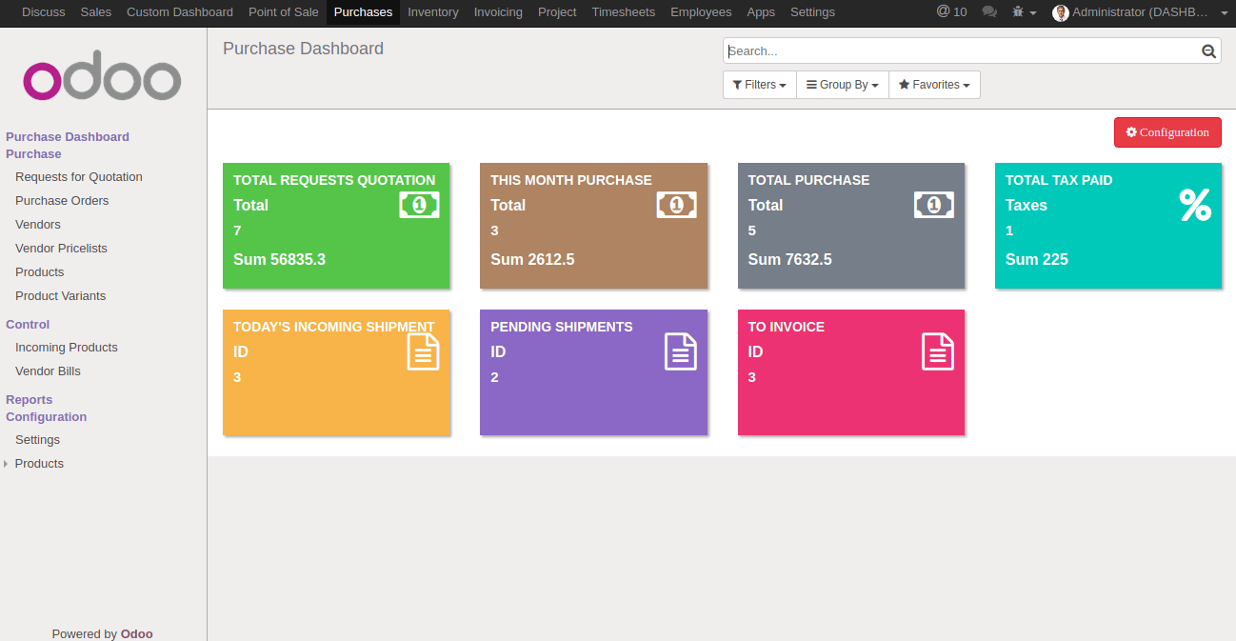
Task: Click the red Configuration button
Action: [x=1167, y=132]
